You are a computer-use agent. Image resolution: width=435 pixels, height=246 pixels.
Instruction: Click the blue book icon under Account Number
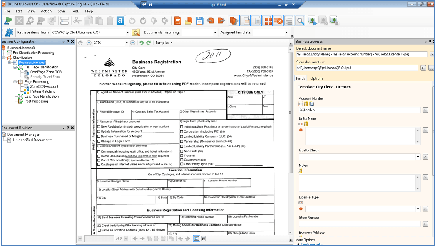click(311, 104)
